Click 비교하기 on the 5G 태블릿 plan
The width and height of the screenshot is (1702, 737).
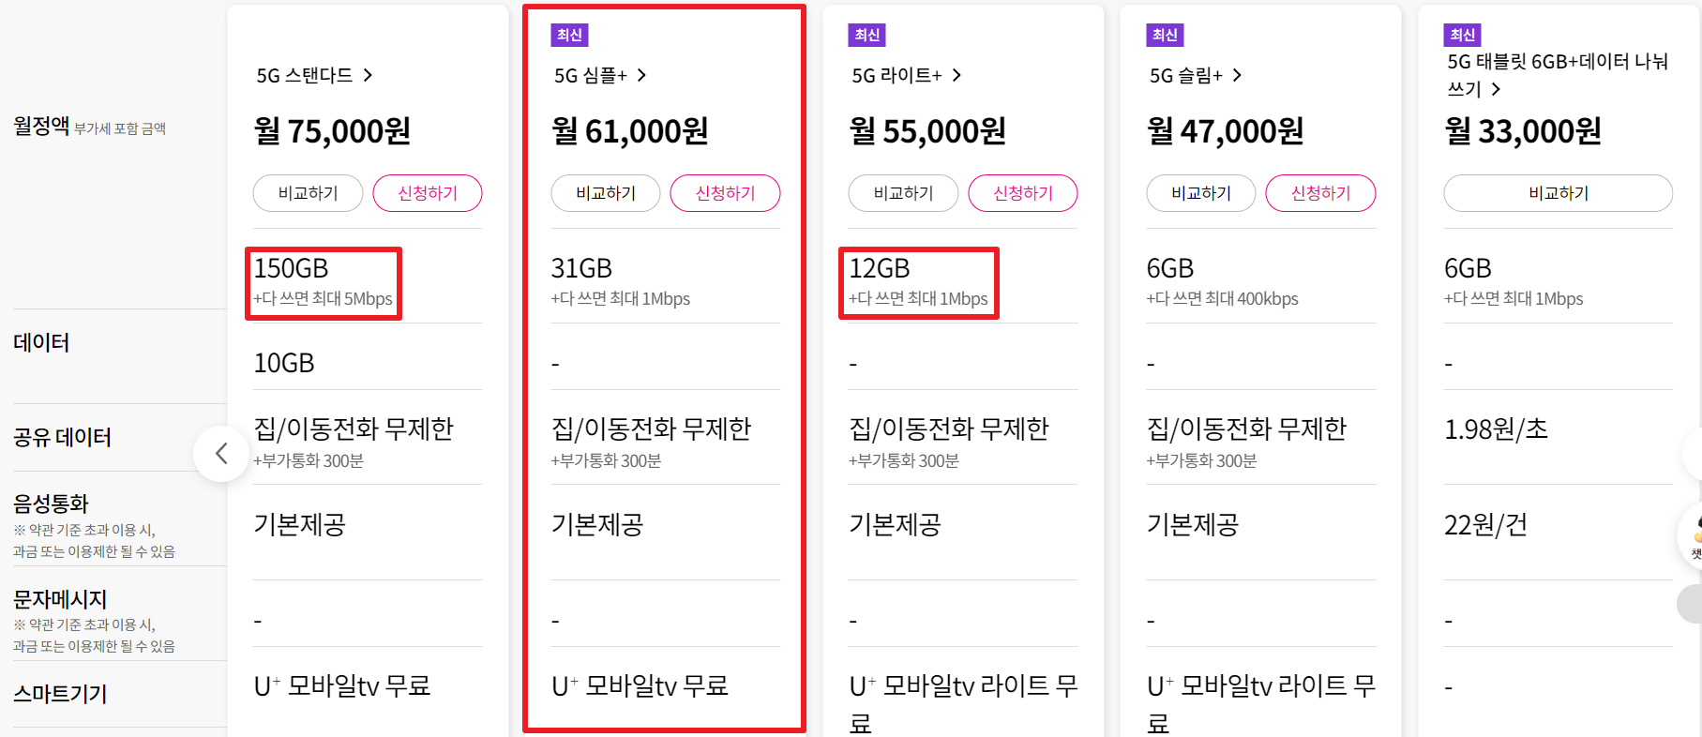1558,192
